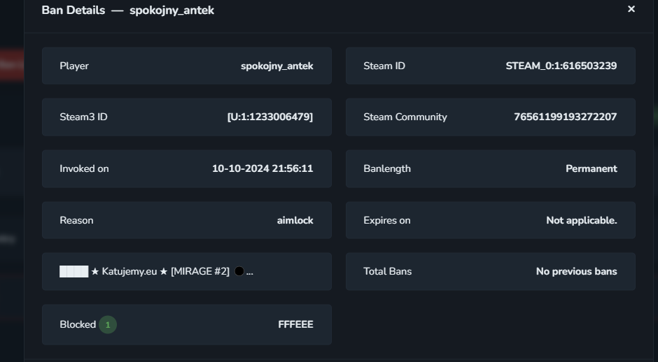Click the Banlength field label

click(x=387, y=168)
